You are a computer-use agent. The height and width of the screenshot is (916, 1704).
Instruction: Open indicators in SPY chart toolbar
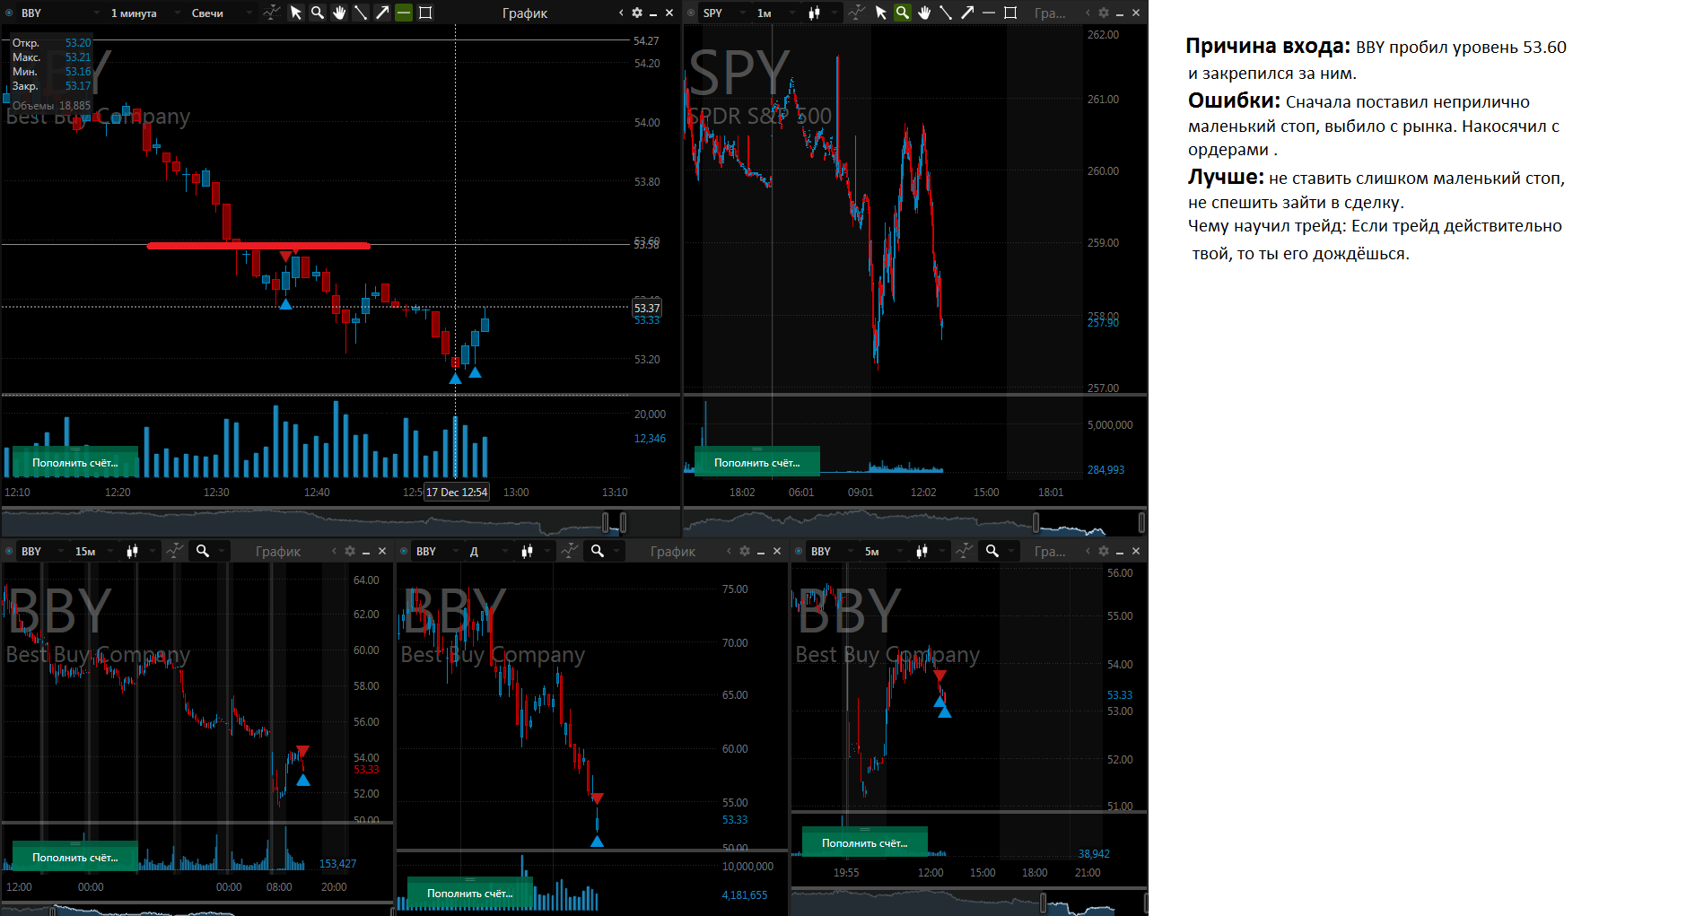(856, 13)
